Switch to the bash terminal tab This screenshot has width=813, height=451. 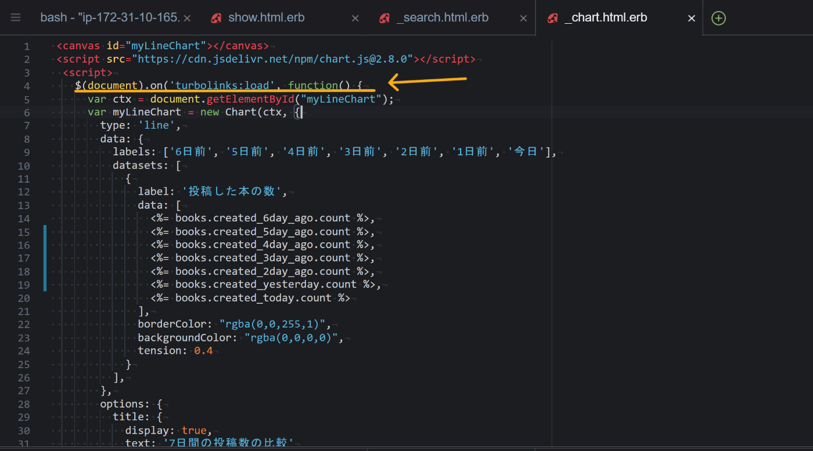[110, 18]
